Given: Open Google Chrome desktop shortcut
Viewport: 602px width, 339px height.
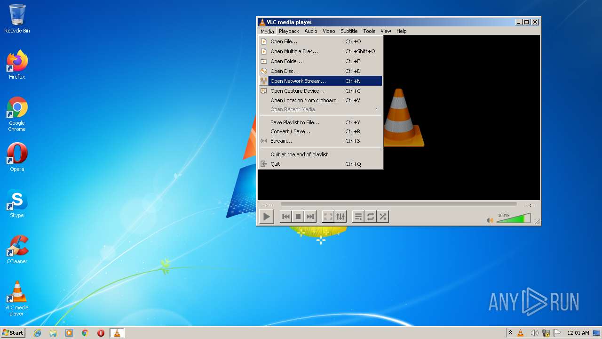Looking at the screenshot, I should tap(17, 114).
